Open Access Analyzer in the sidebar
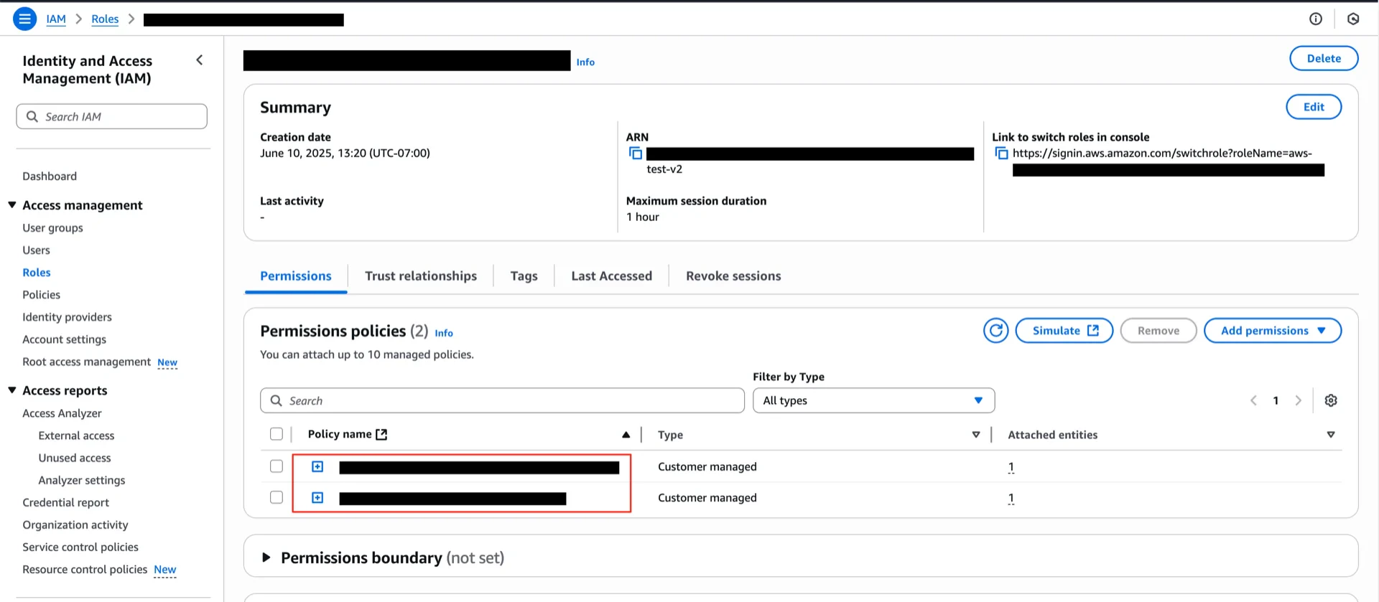 tap(62, 413)
